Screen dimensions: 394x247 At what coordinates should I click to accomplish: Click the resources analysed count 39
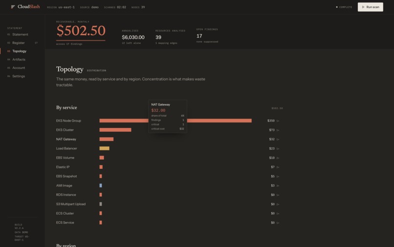158,37
